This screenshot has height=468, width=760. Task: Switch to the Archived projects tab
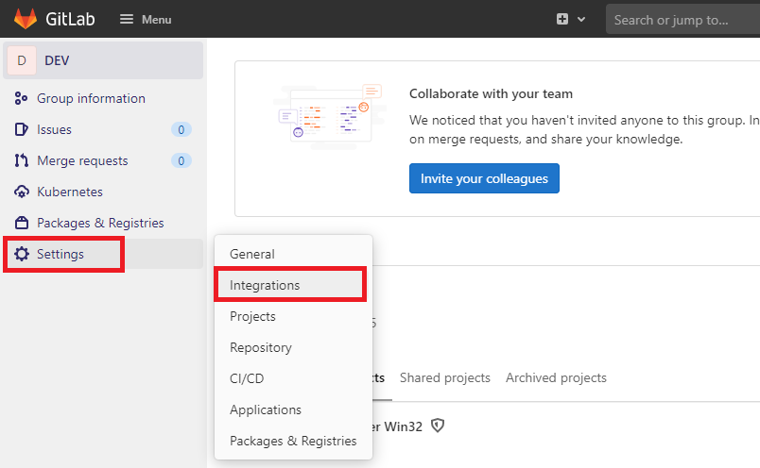pos(556,377)
